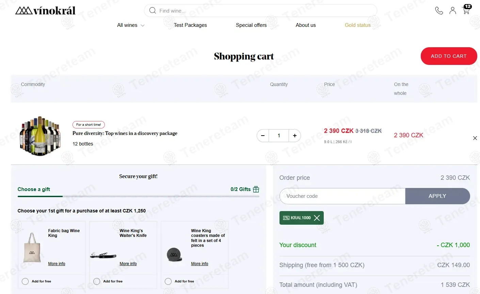Remove the KRAL1000 voucher code
Viewport: 480px width, 294px height.
point(317,218)
